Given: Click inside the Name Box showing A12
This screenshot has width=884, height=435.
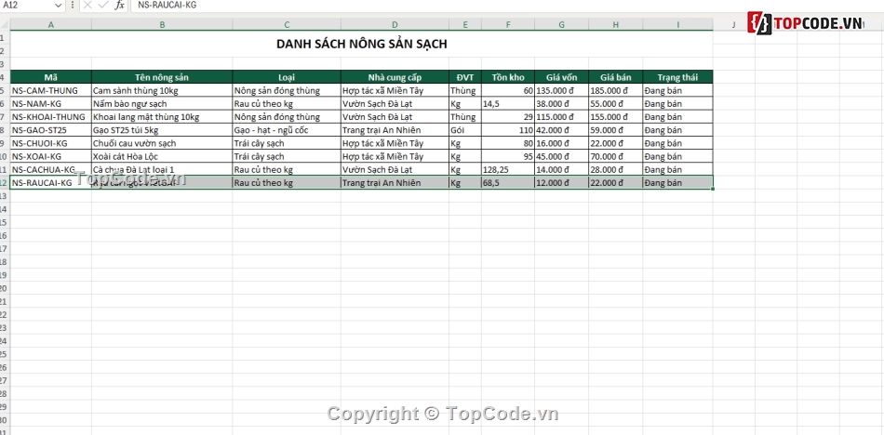Looking at the screenshot, I should point(27,5).
